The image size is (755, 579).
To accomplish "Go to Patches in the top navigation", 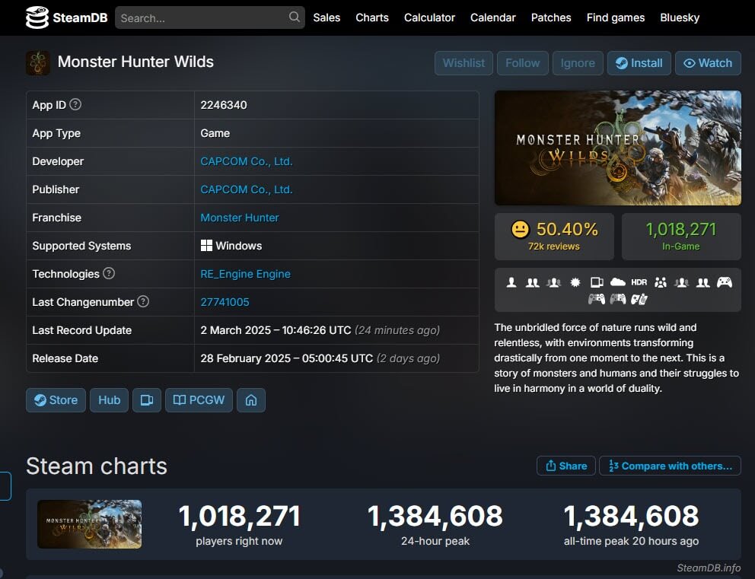I will point(551,17).
